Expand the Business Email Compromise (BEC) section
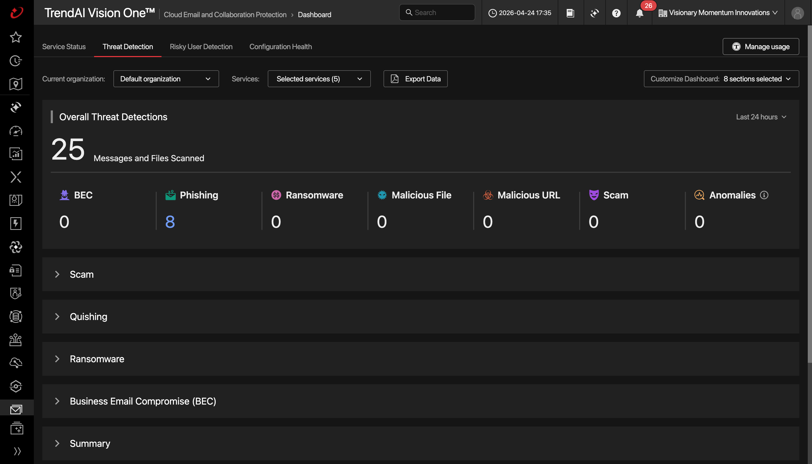This screenshot has width=812, height=464. pos(420,401)
